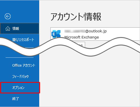The width and height of the screenshot is (140, 107).
Task: Select the 情報 menu item
Action: click(x=20, y=28)
